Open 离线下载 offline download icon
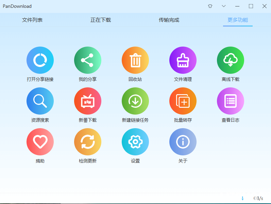Screen dimensions: 271x204 click(231, 60)
